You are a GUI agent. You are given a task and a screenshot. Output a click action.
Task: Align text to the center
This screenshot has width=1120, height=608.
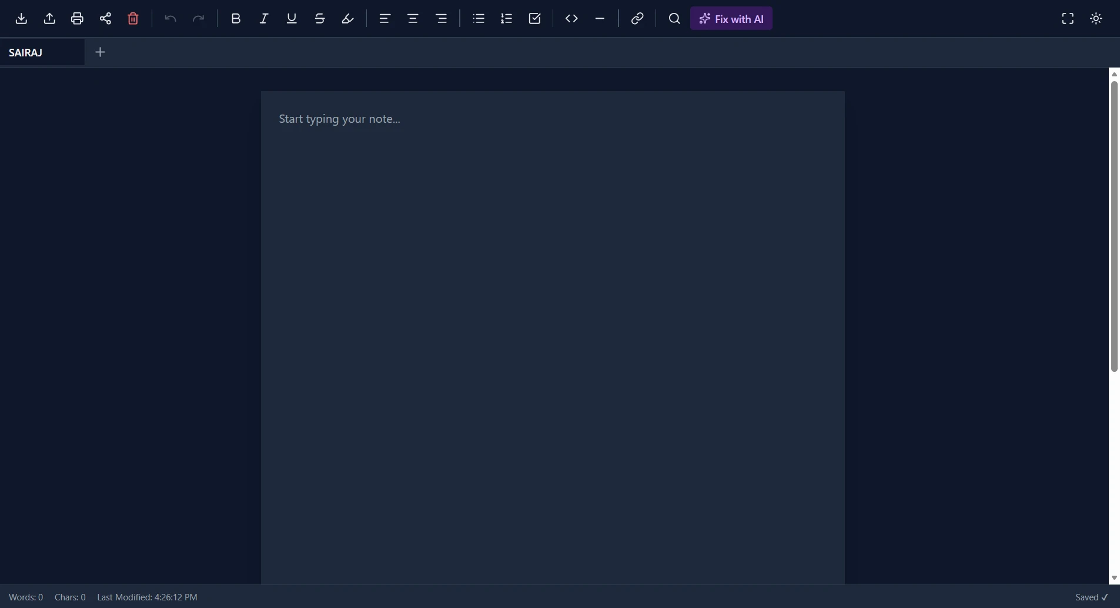(x=413, y=18)
